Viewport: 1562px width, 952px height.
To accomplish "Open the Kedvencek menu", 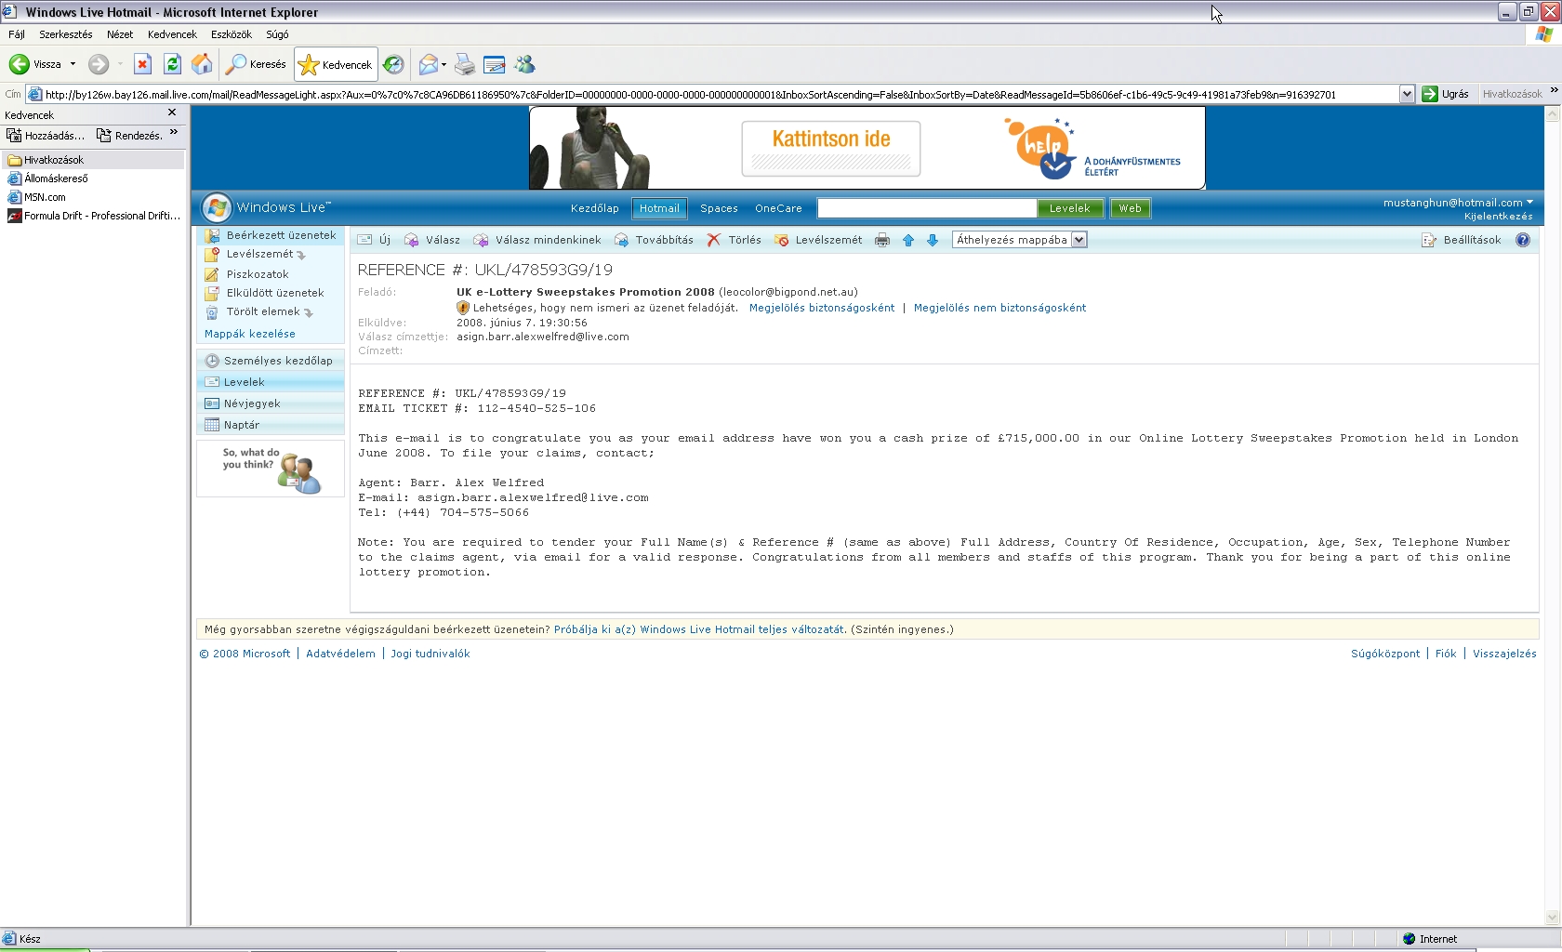I will click(172, 34).
